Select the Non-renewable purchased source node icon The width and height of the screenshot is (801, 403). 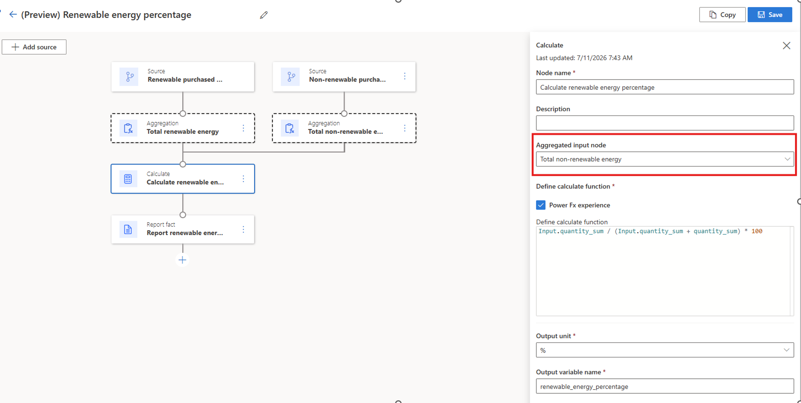point(291,76)
